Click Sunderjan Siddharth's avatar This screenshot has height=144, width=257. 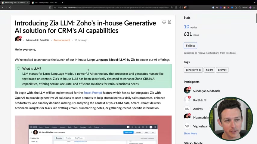[x=187, y=90]
